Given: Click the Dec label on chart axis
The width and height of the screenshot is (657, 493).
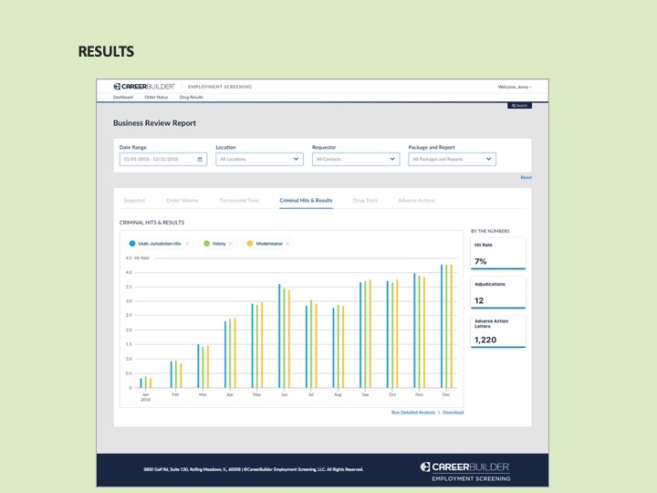Looking at the screenshot, I should tap(446, 394).
